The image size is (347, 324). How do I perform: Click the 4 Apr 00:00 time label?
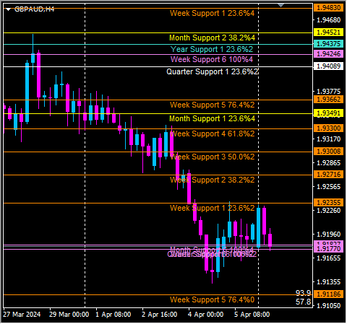tap(206, 315)
